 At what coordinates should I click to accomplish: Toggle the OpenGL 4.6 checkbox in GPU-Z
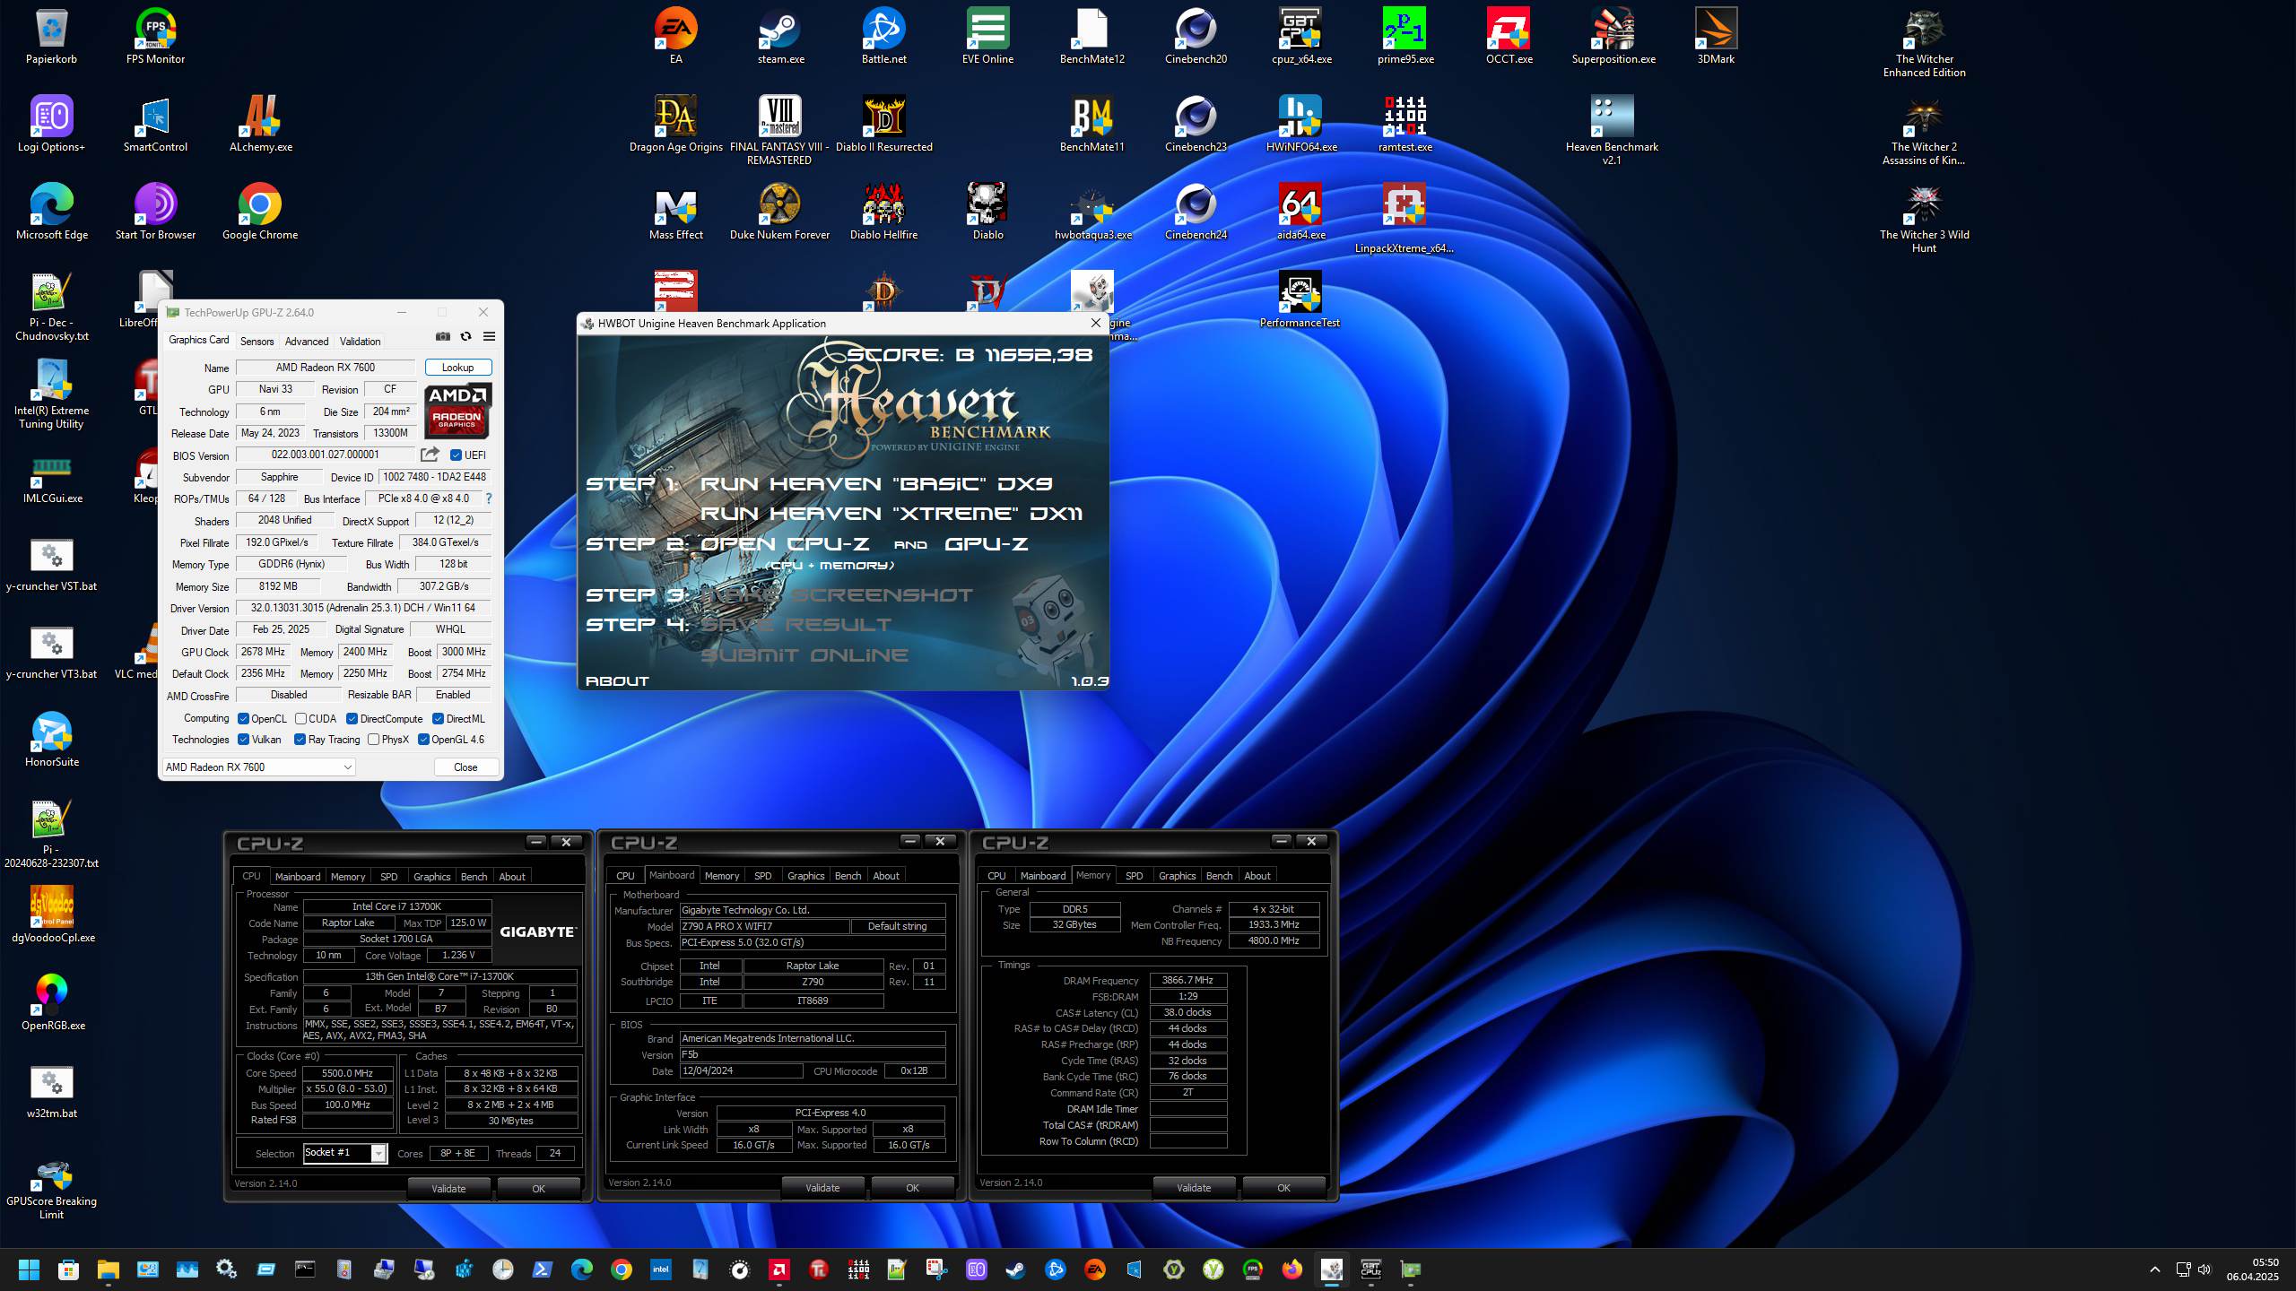coord(423,740)
